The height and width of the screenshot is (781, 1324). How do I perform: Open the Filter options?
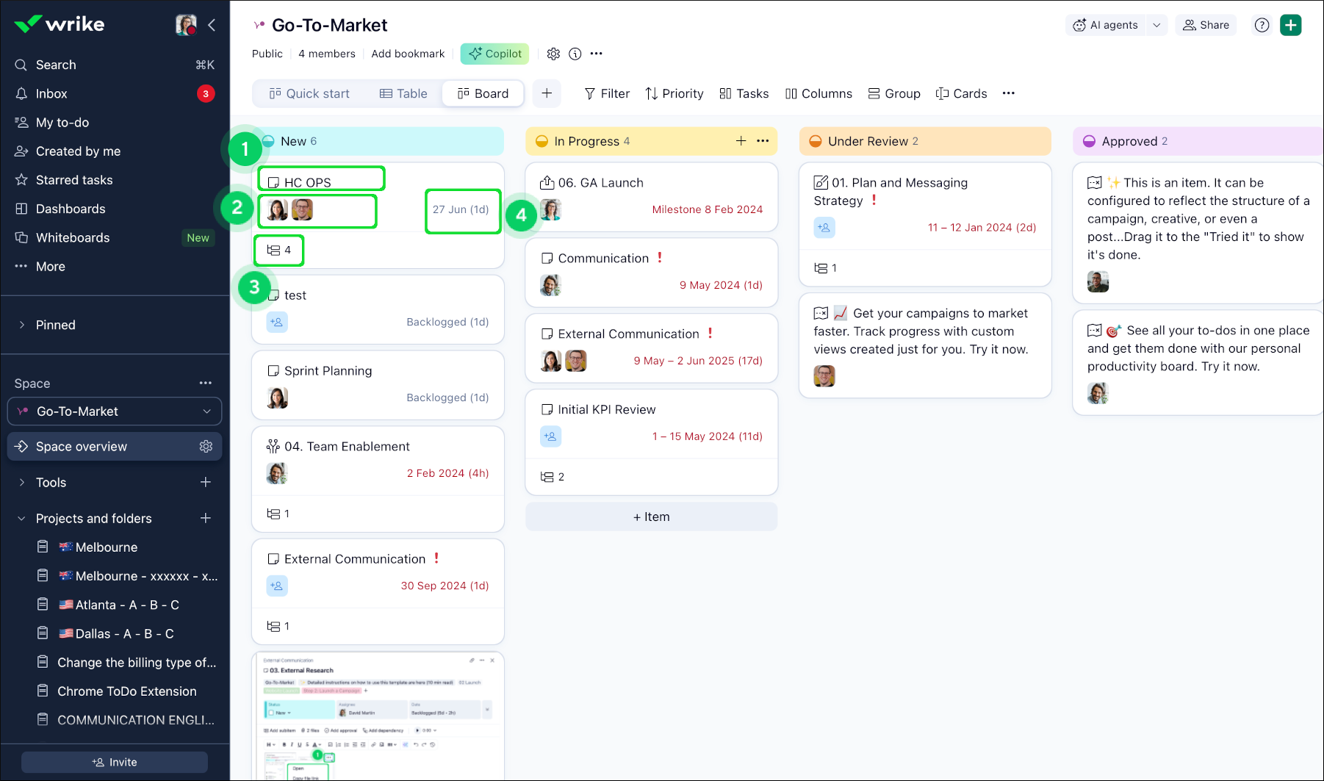(x=607, y=93)
